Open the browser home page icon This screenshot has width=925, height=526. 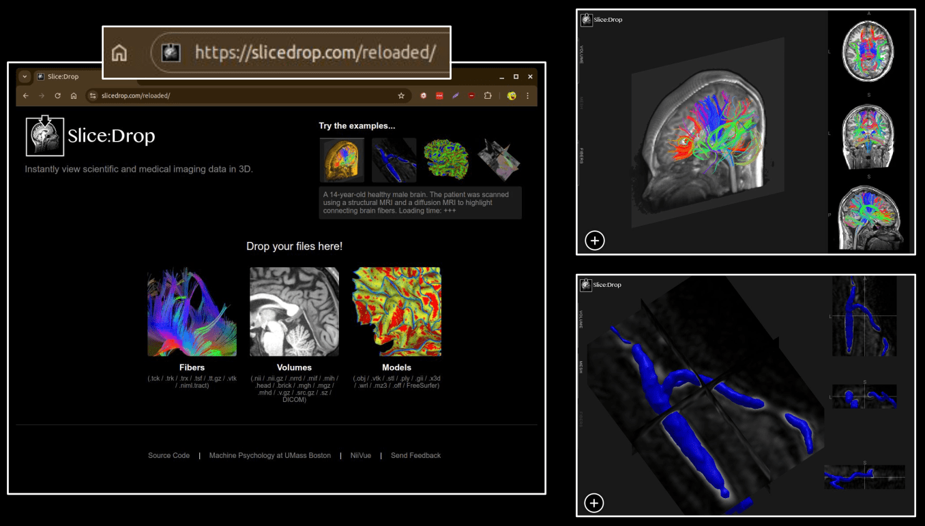click(74, 96)
